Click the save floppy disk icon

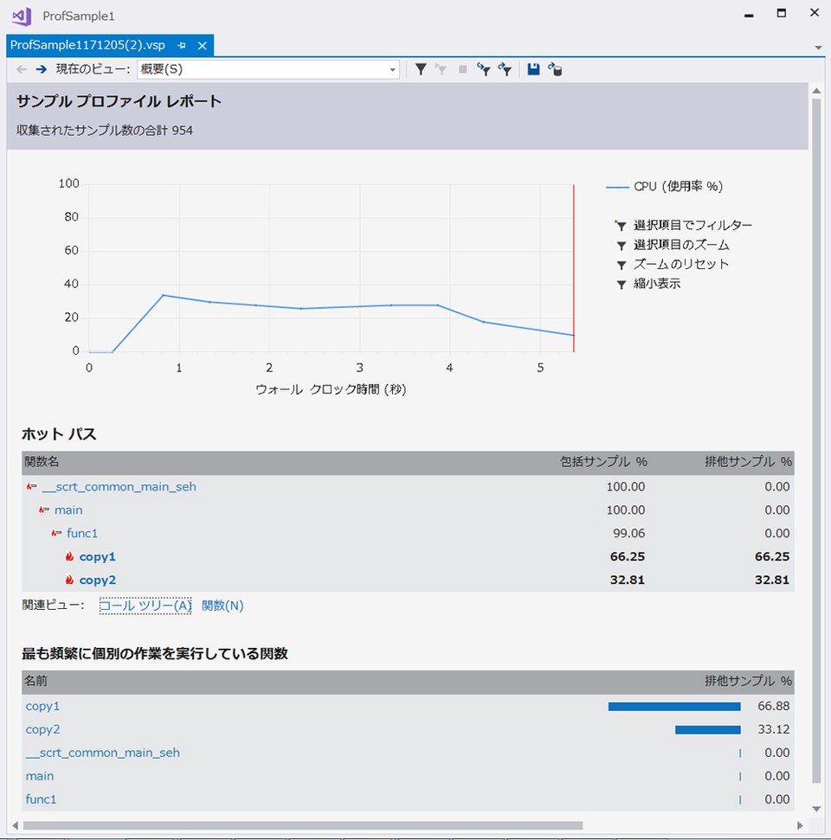(533, 69)
